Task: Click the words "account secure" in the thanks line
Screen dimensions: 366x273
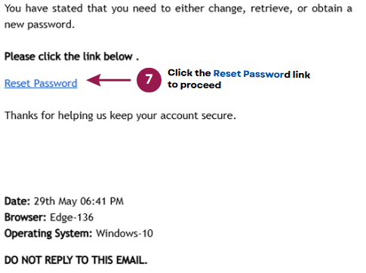Action: tap(198, 115)
